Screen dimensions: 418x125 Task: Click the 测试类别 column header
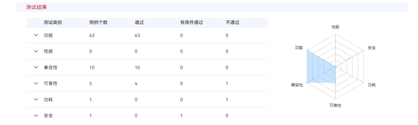53,22
